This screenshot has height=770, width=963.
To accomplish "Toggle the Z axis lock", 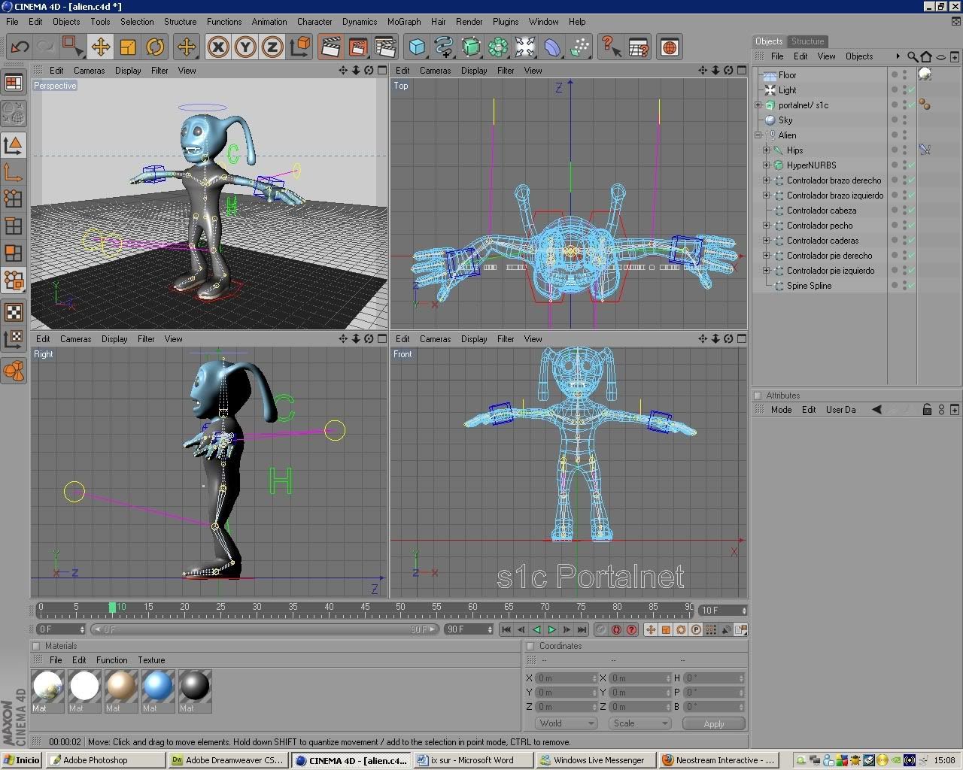I will click(272, 47).
